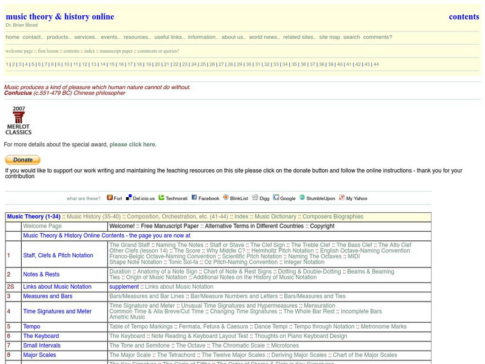Viewport: 485px width, 364px height.
Task: Click the 2007 Merlot Classics award logo
Action: (19, 121)
